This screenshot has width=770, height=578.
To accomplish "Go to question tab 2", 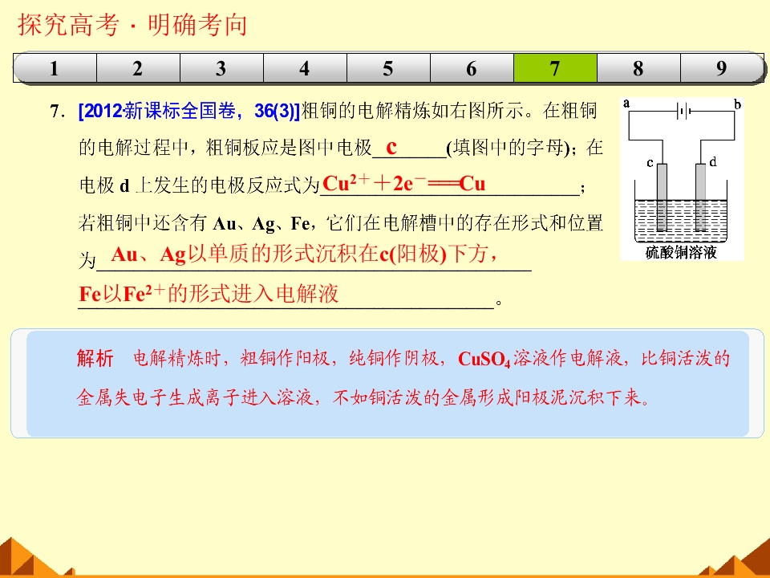I will click(x=139, y=67).
